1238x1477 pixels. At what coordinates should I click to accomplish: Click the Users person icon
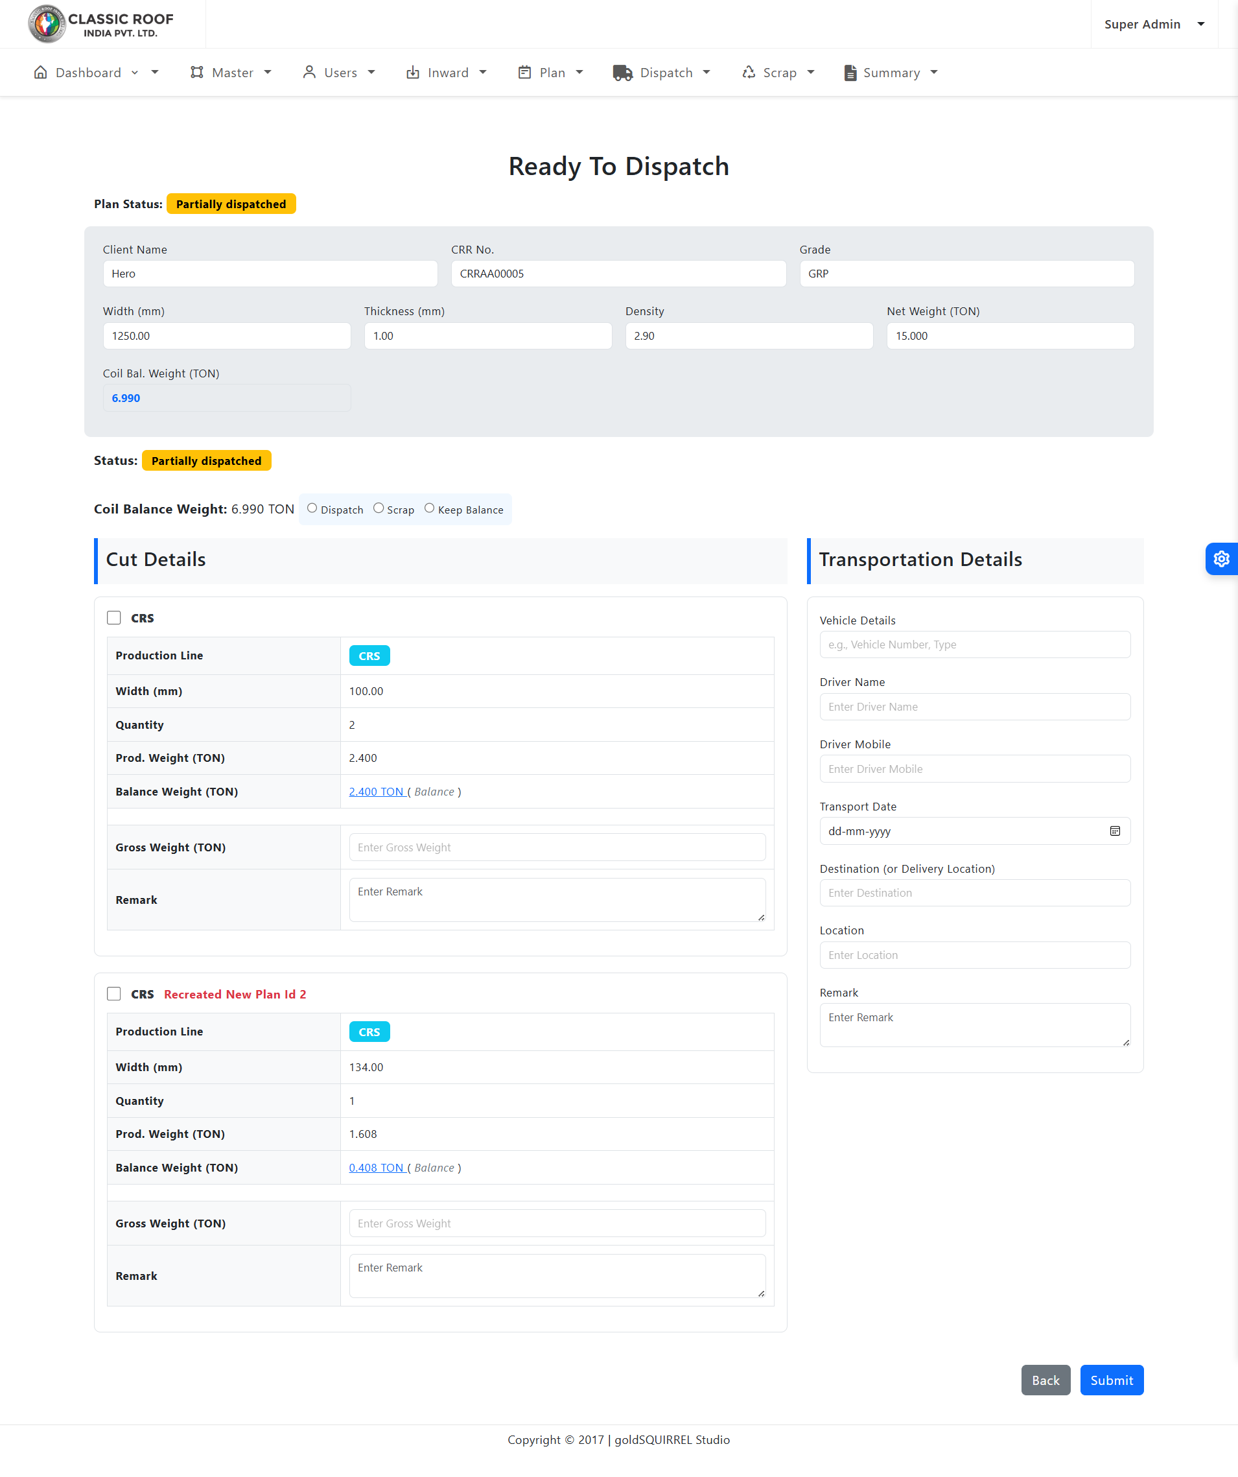(309, 73)
